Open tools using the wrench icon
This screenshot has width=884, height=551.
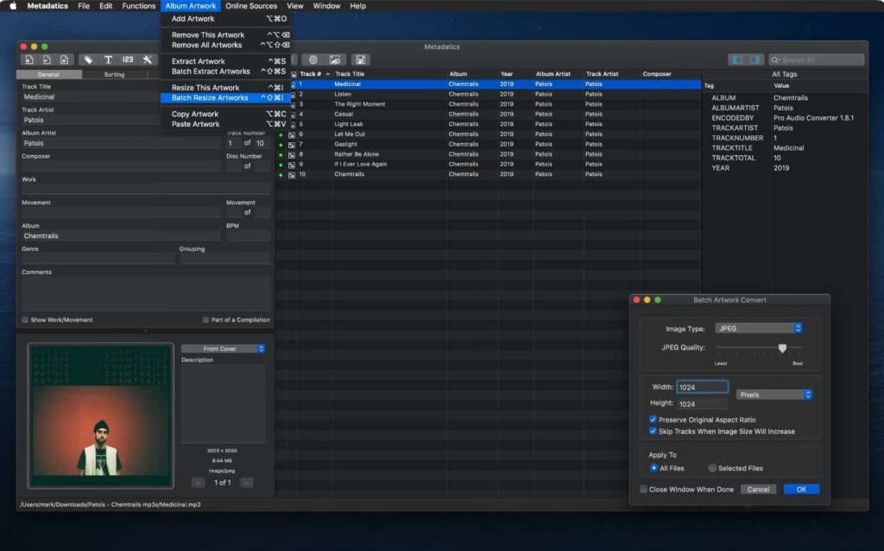[x=147, y=60]
